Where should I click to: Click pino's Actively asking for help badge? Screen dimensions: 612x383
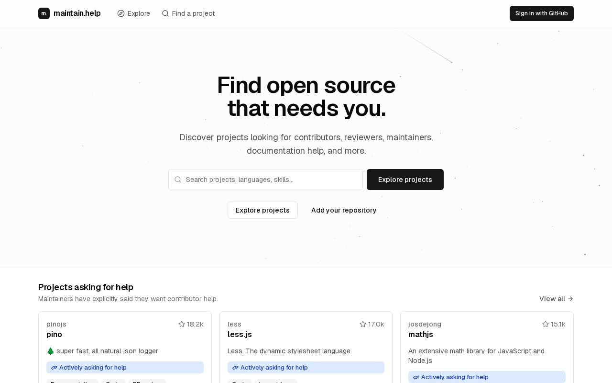(125, 368)
